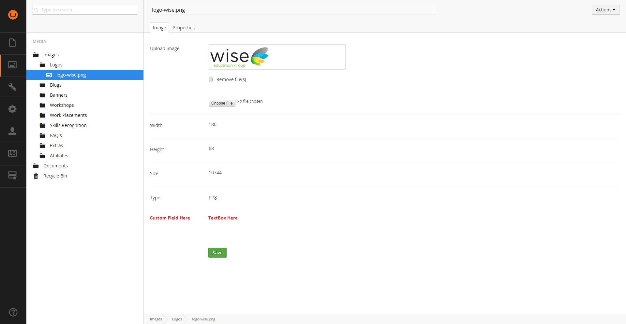Click the Upload image label

tap(165, 49)
